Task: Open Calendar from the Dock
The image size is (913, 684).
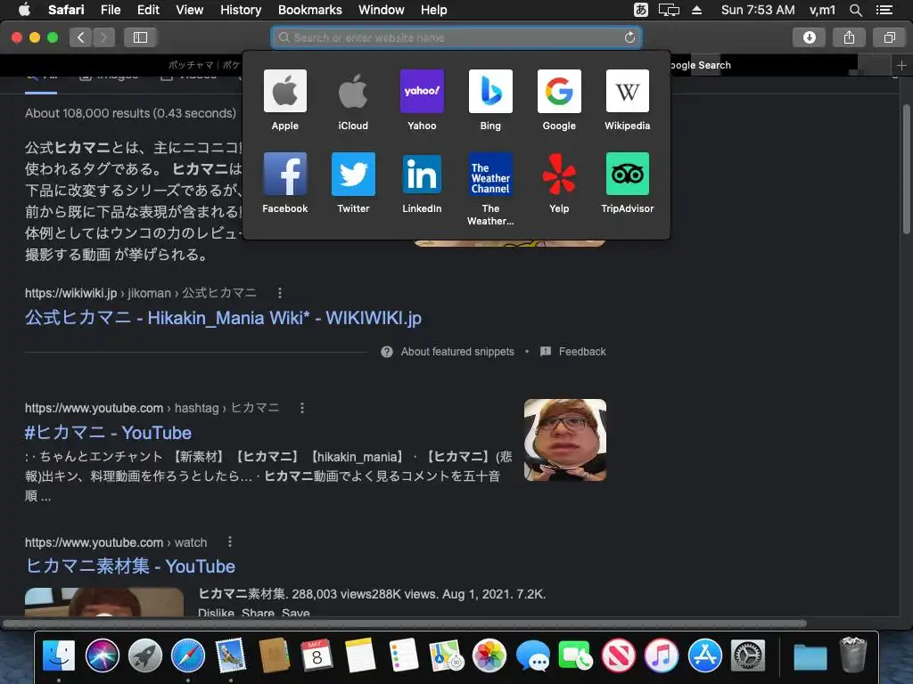Action: pos(317,655)
